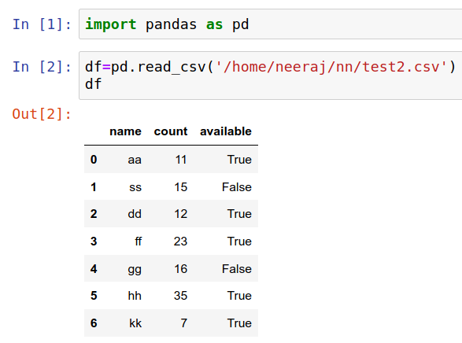Click False in the gg row

pyautogui.click(x=237, y=269)
